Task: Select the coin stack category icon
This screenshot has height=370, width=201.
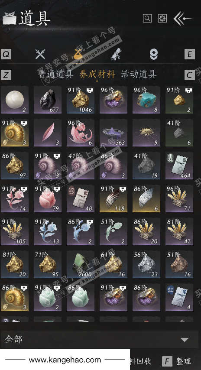Action: [x=154, y=54]
